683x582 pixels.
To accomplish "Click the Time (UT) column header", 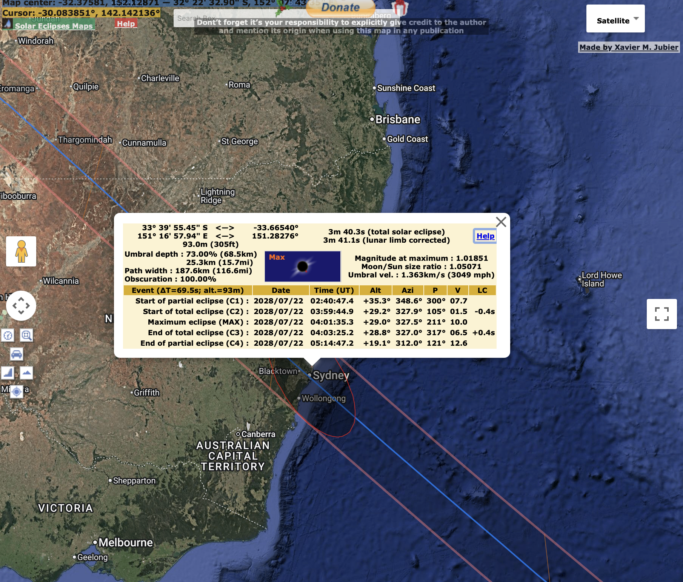I will coord(334,290).
